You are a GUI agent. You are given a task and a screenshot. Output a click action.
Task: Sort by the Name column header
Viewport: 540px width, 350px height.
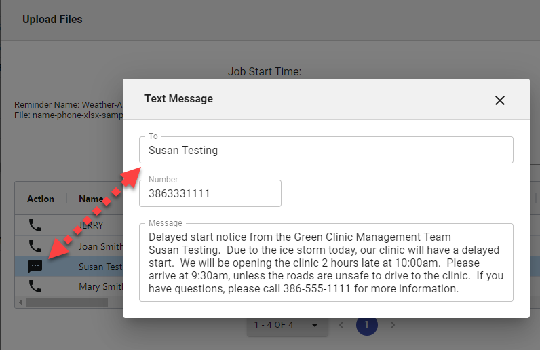(91, 199)
